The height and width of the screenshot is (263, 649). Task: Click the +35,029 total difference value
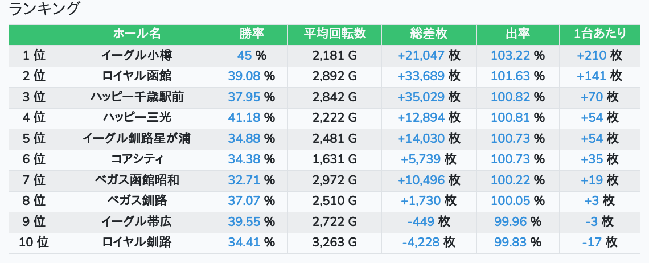421,97
